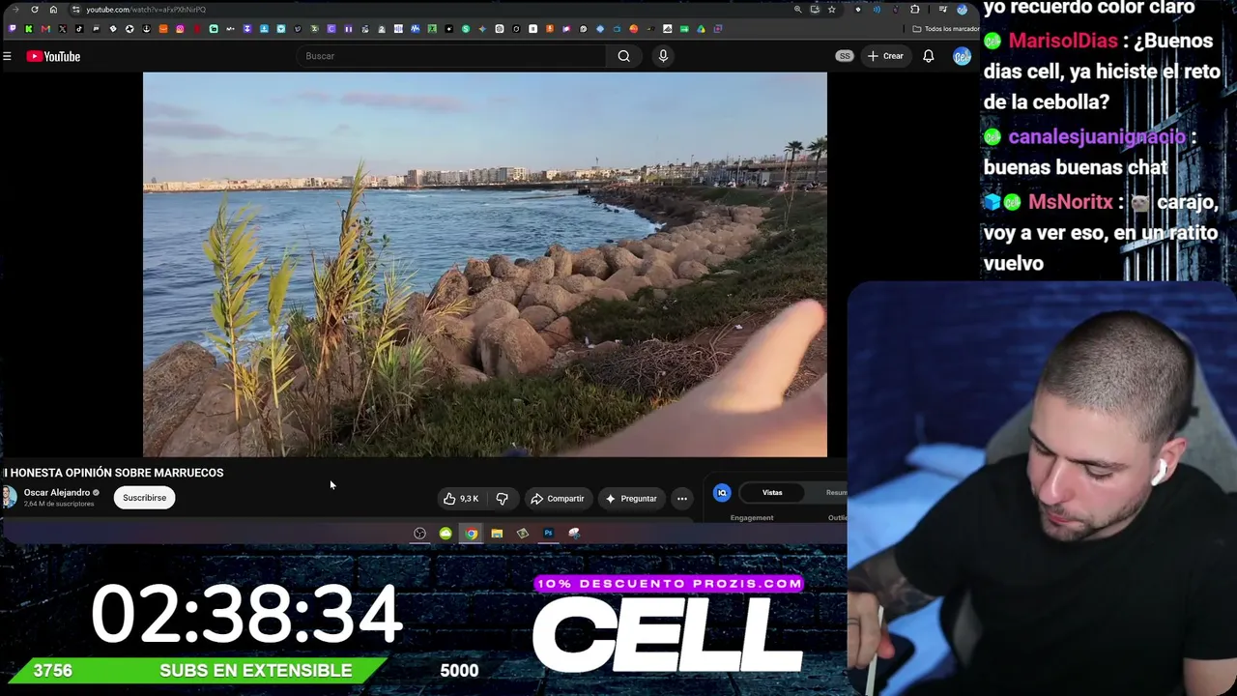Bookmark this page with the star icon

click(x=831, y=10)
